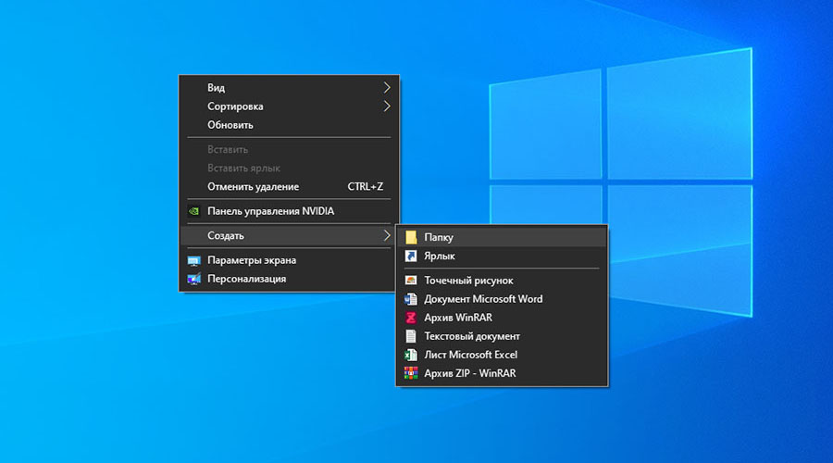
Task: Expand the Сортировка submenu arrow
Action: pos(387,106)
